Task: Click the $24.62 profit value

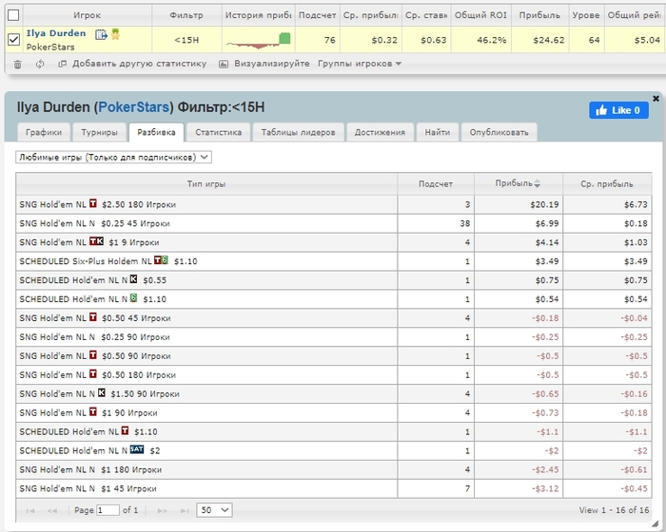Action: click(x=549, y=40)
